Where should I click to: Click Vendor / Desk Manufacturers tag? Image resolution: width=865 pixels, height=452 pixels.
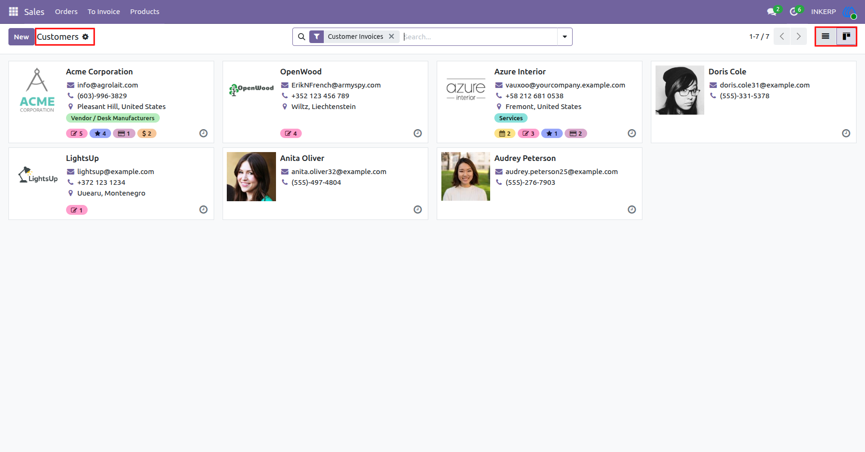pos(113,118)
